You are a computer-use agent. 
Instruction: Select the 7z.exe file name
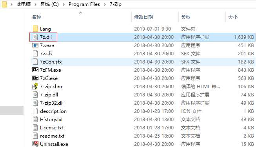click(47, 45)
